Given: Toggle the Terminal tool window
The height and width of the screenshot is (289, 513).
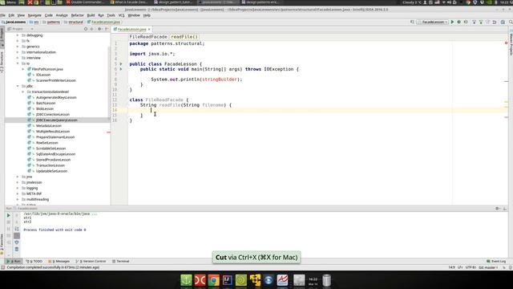Looking at the screenshot, I should pyautogui.click(x=121, y=261).
